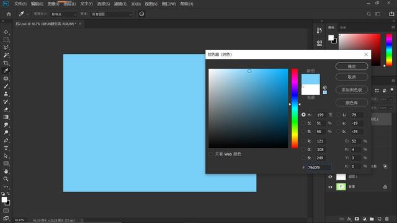Create a new group folder icon
The width and height of the screenshot is (397, 223).
click(x=372, y=219)
